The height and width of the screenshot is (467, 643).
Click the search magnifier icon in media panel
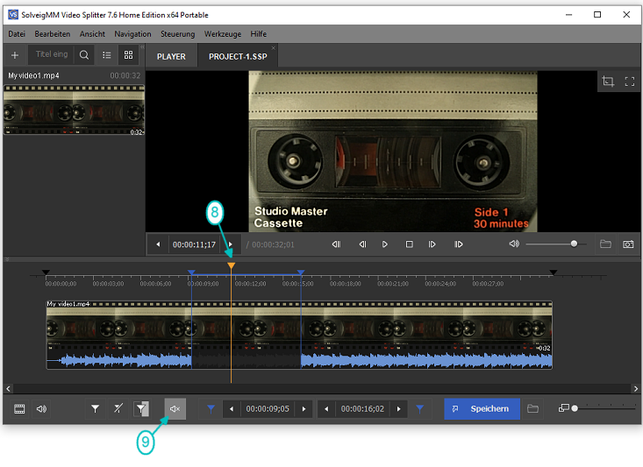(x=83, y=55)
